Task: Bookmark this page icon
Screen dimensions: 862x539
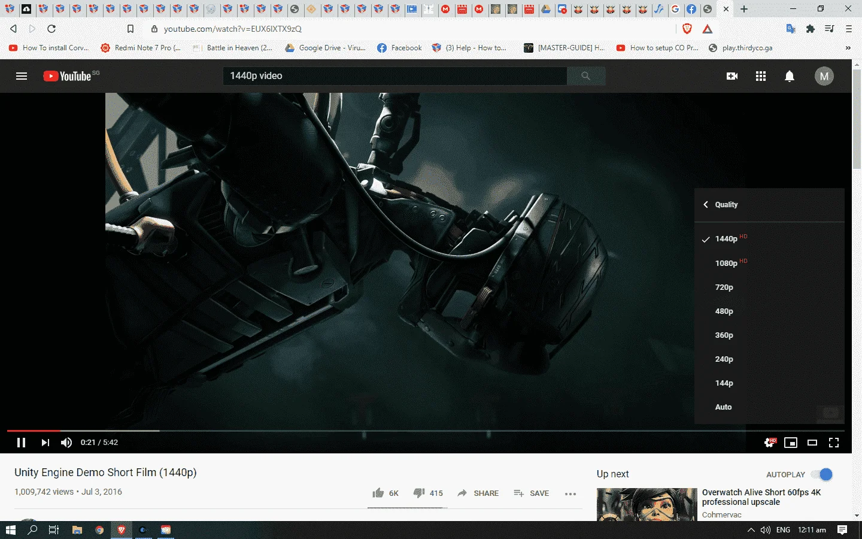Action: pyautogui.click(x=130, y=29)
